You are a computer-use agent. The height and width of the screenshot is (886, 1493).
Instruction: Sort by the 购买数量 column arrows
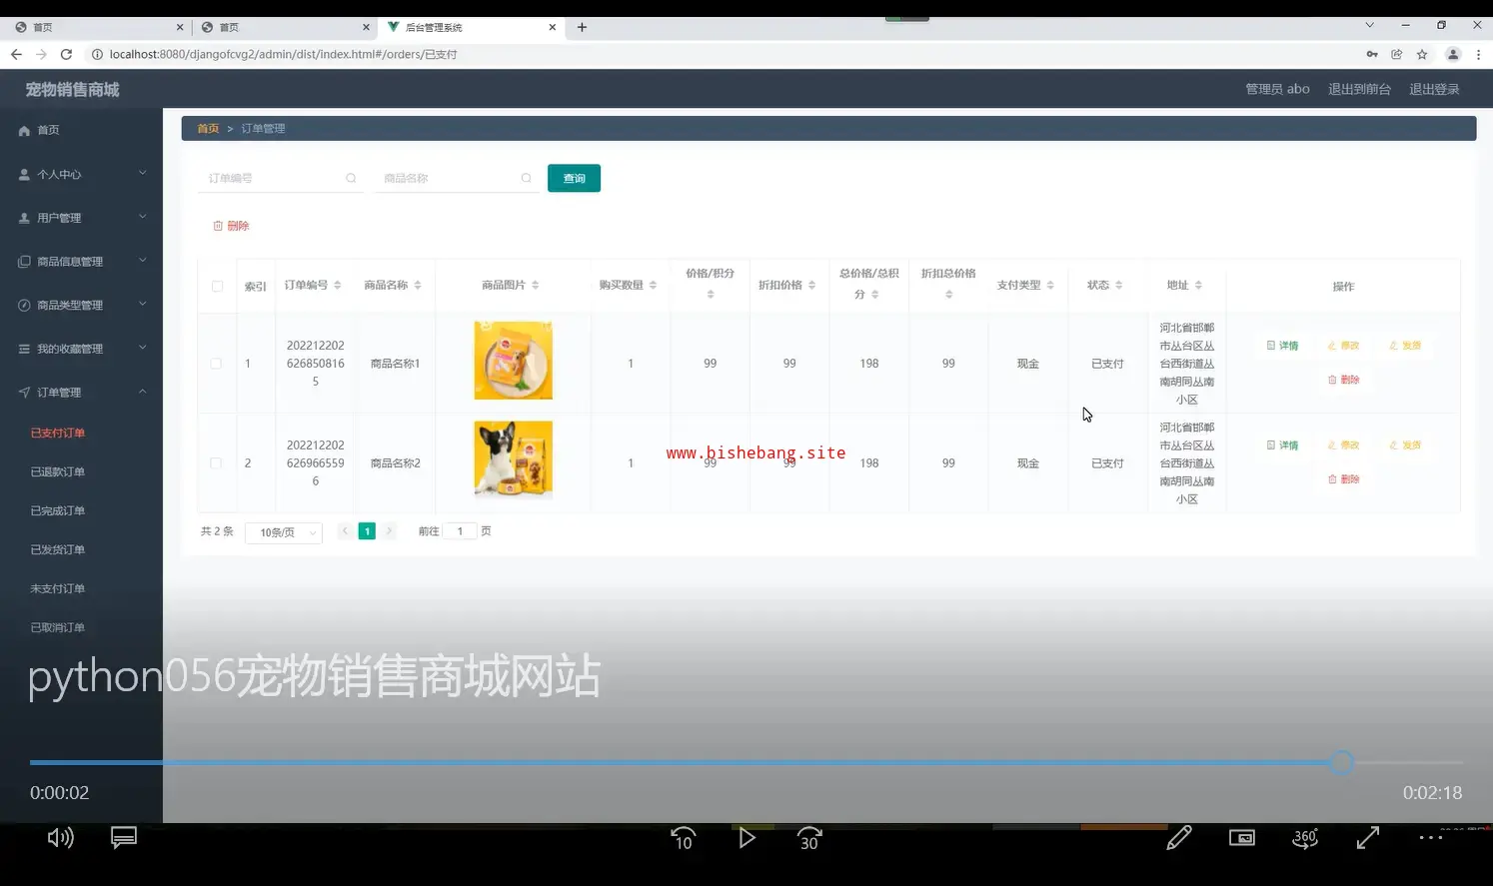pos(653,286)
